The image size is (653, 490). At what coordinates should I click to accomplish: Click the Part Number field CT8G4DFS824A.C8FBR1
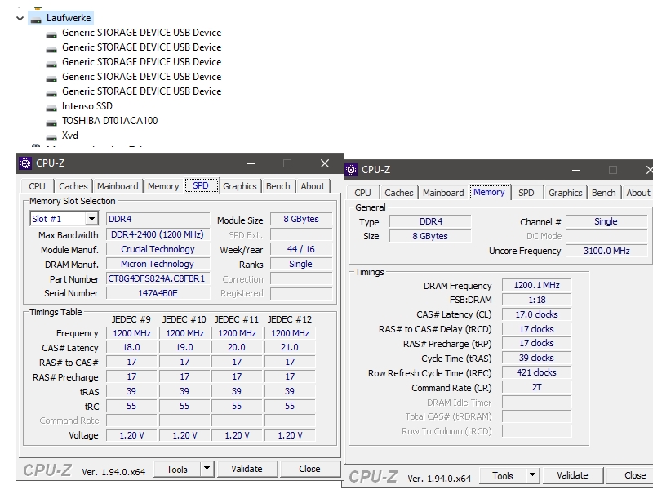point(158,278)
